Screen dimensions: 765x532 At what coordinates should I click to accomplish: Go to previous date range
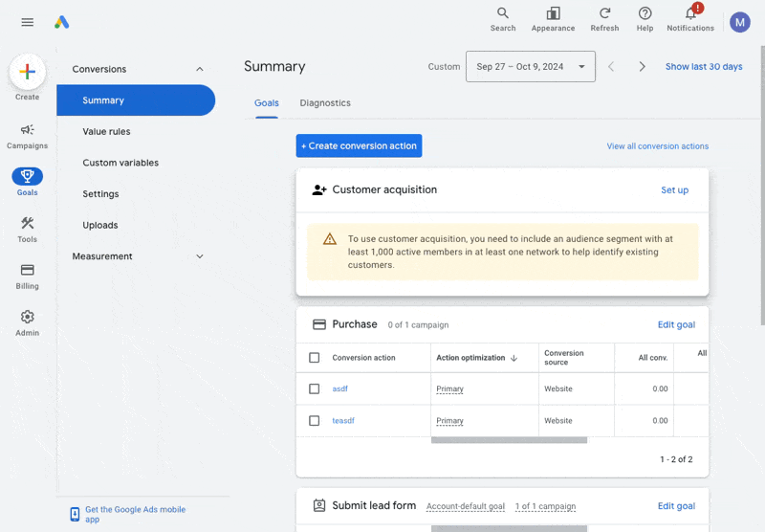[x=611, y=66]
